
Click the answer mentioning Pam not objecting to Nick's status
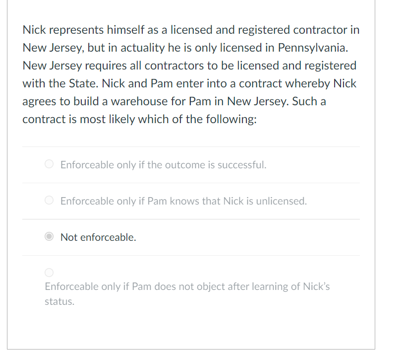pyautogui.click(x=187, y=286)
